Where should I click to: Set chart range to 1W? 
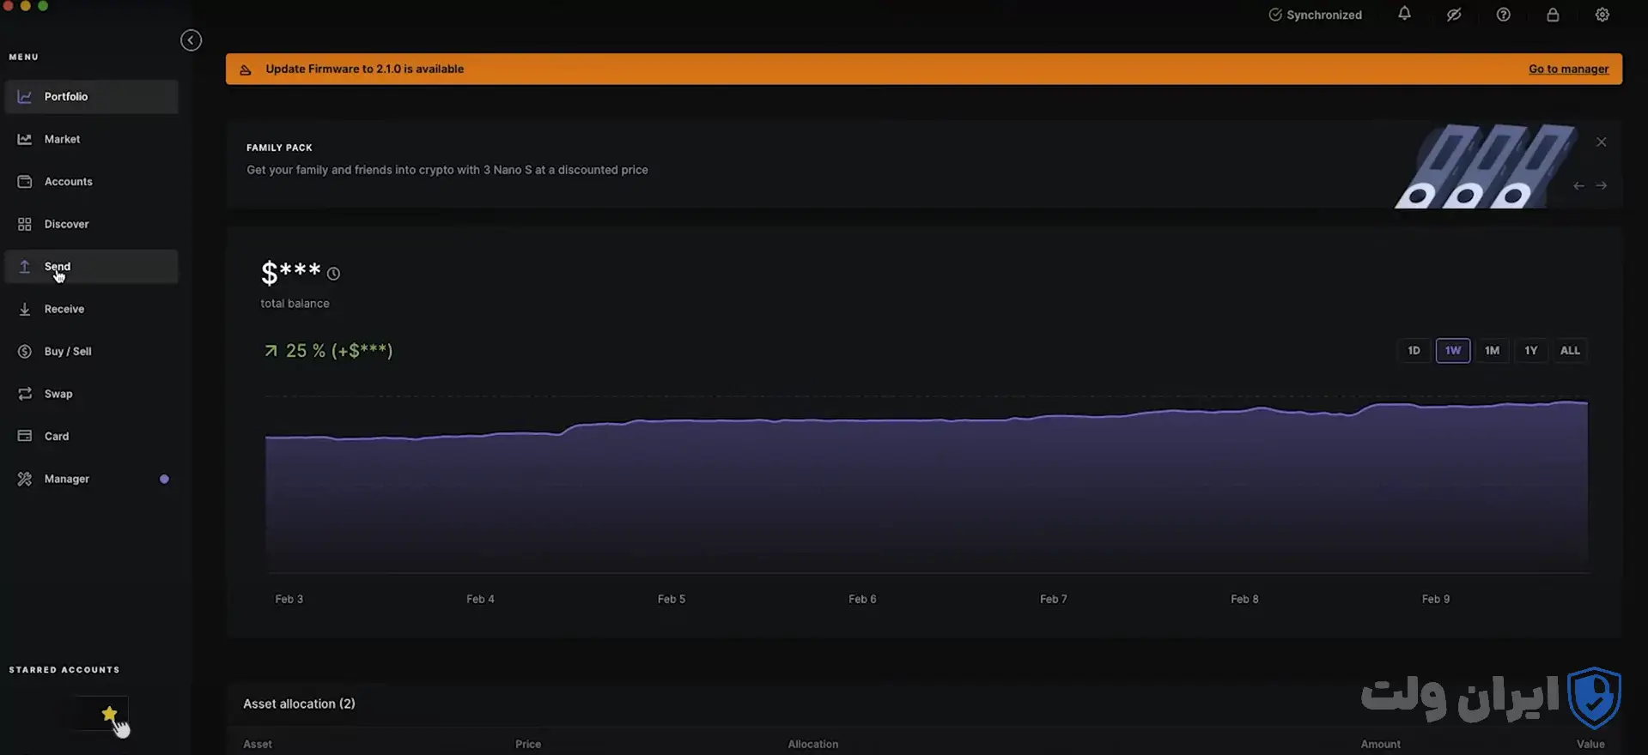tap(1453, 350)
